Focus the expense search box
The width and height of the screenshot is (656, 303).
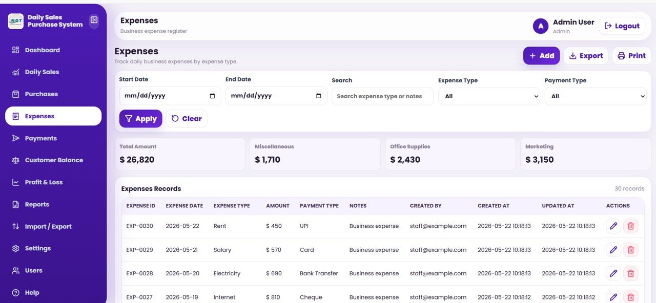pos(382,96)
